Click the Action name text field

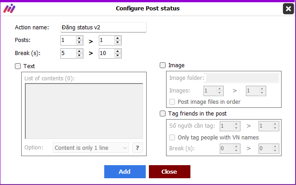[x=103, y=28]
